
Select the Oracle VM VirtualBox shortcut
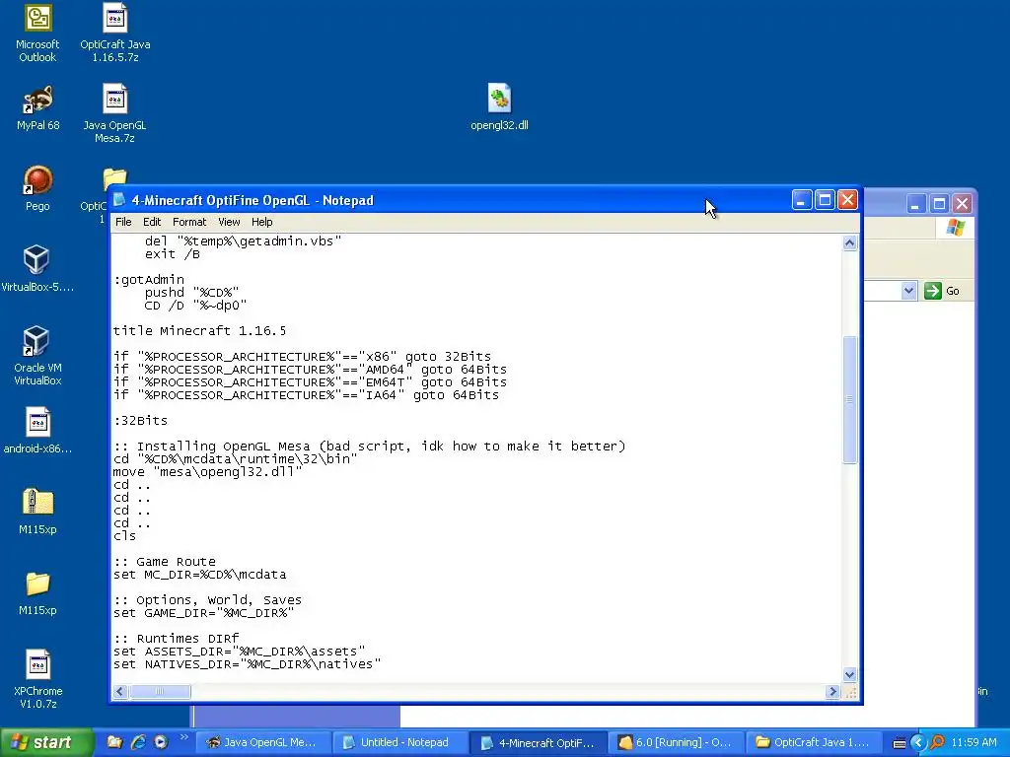click(37, 356)
